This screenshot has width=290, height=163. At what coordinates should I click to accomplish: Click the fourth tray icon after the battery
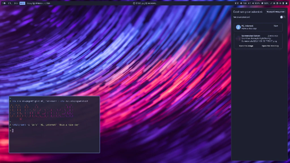point(280,3)
